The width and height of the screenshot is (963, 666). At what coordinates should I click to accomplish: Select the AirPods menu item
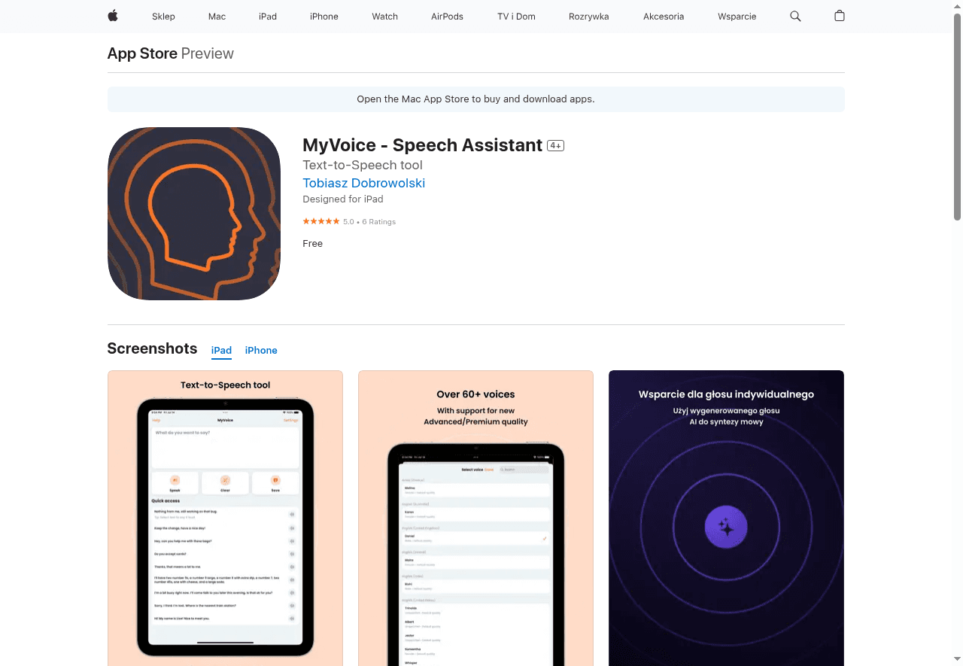(446, 16)
